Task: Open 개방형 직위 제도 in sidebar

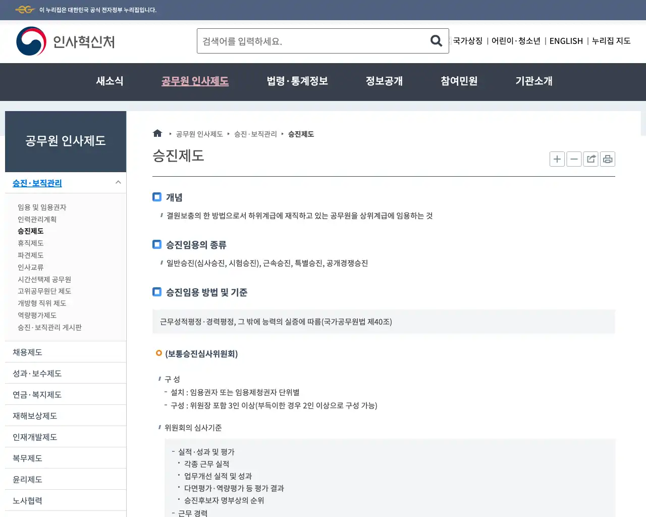Action: 42,303
